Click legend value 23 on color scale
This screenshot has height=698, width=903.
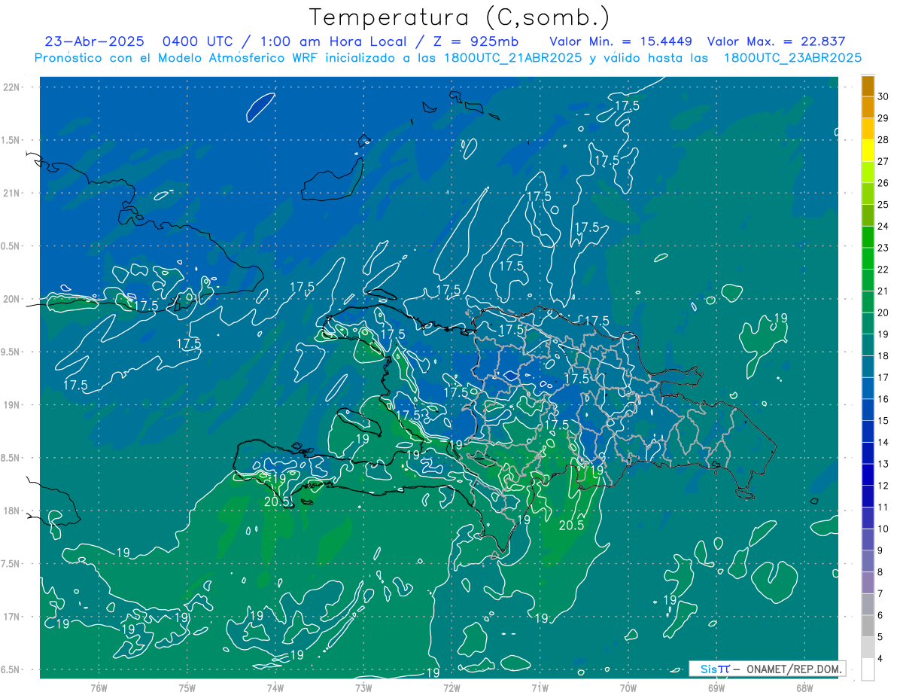[x=883, y=248]
